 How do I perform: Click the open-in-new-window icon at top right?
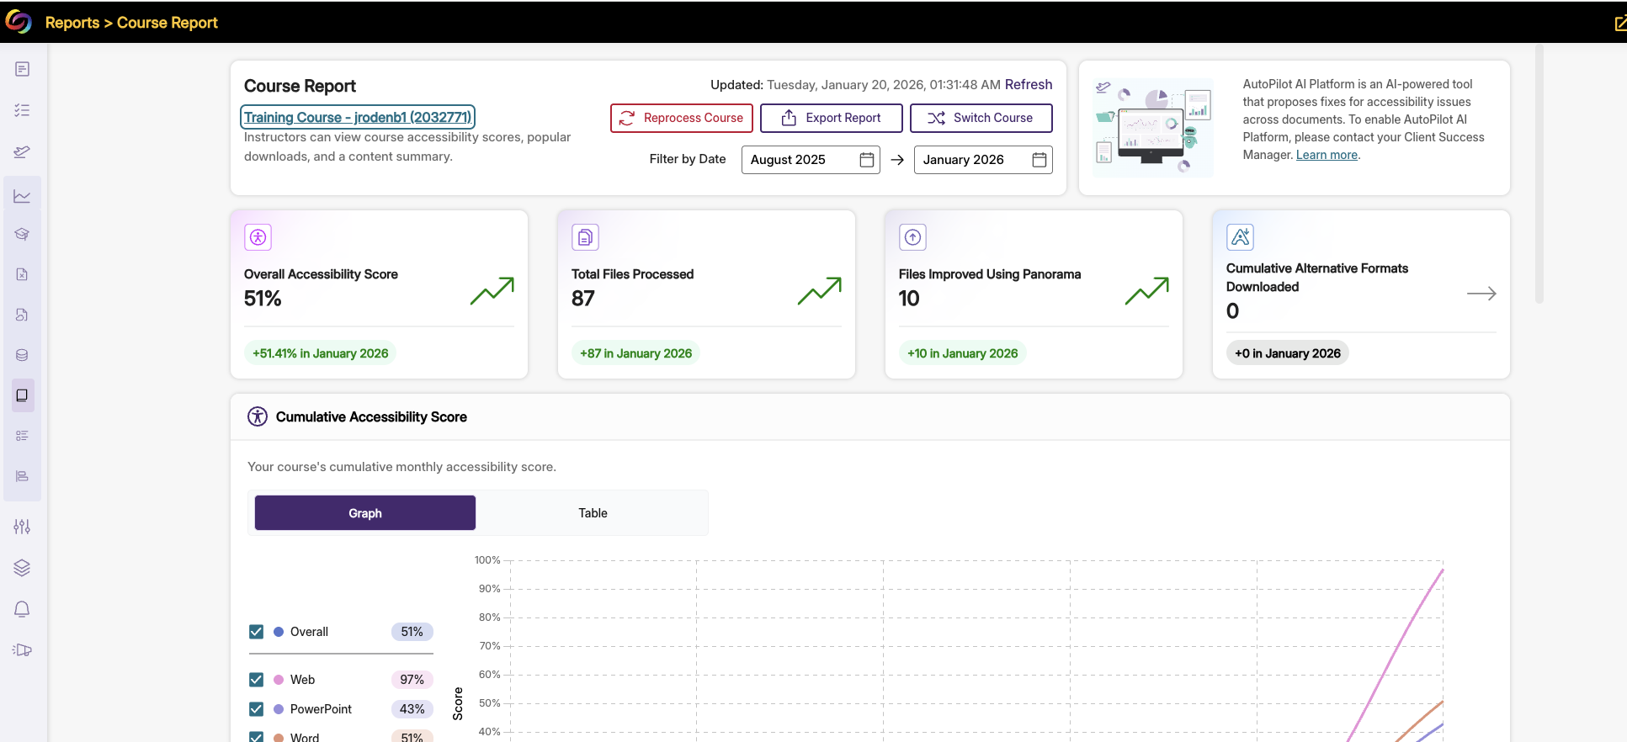1619,24
